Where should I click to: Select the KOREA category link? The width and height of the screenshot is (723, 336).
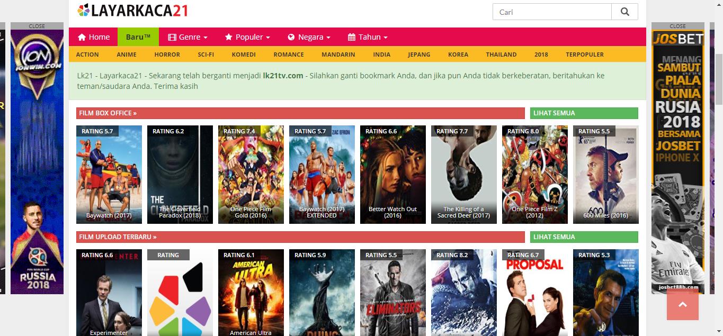[458, 55]
